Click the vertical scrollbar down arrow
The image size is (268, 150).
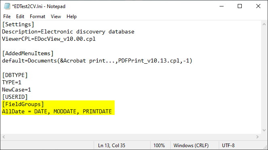(264, 130)
